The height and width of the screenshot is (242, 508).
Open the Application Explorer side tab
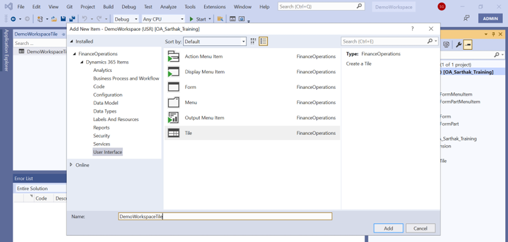[x=6, y=50]
